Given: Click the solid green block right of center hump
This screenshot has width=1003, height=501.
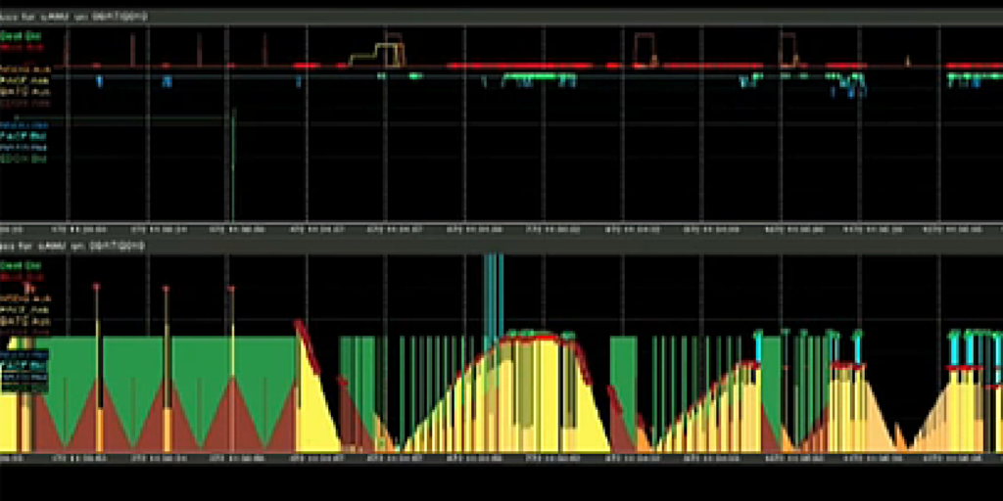Looking at the screenshot, I should (x=623, y=367).
